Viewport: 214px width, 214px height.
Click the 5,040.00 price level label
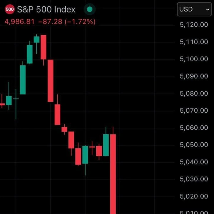tap(194, 162)
